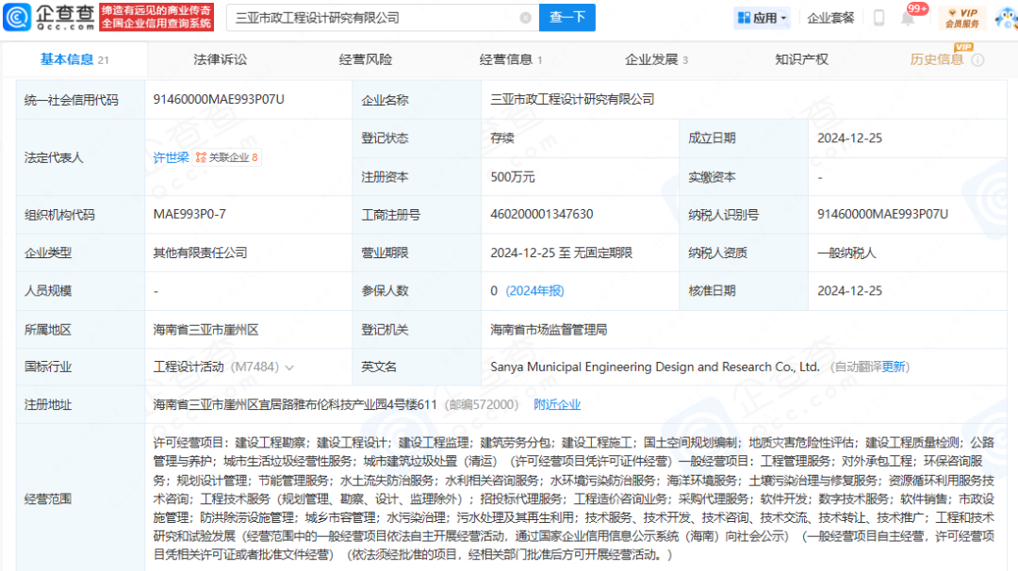This screenshot has width=1018, height=571.
Task: Open 关联企业 8 related companies icon
Action: tap(227, 157)
